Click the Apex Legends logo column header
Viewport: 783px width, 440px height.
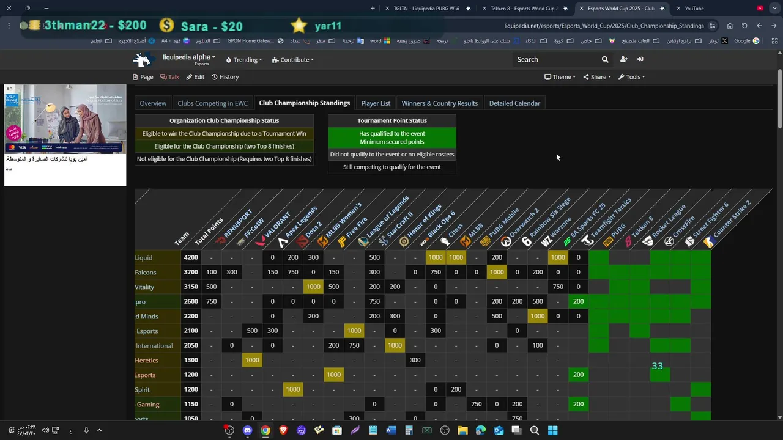[282, 242]
